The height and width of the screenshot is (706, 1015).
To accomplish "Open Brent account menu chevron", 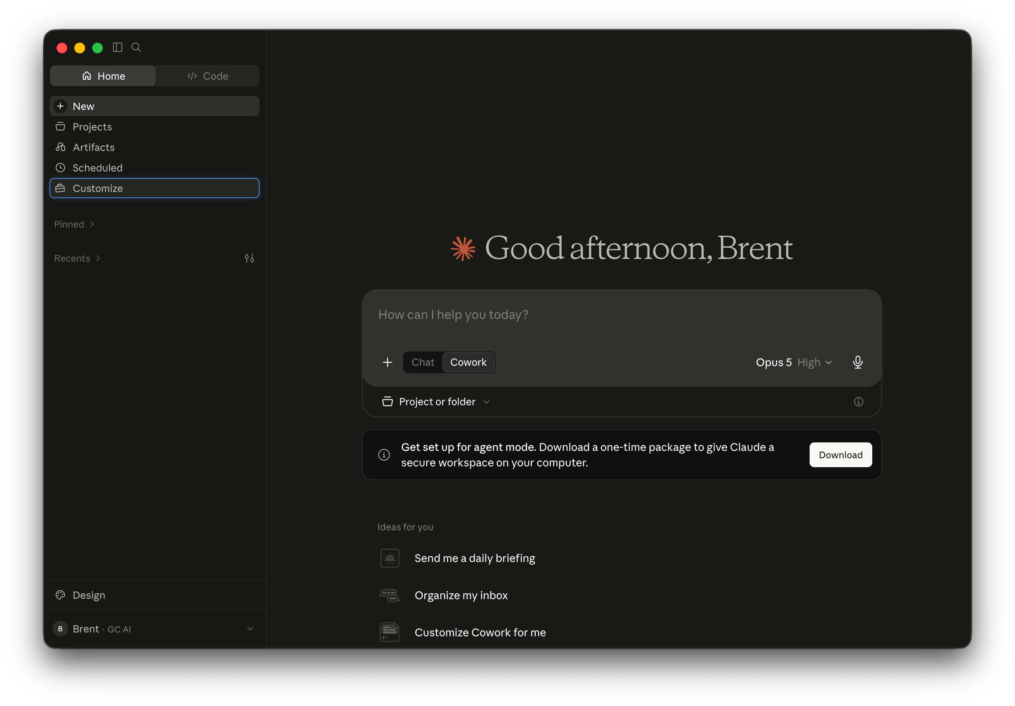I will 250,629.
